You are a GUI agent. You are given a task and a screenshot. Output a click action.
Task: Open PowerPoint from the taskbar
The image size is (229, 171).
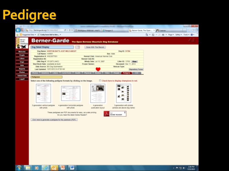click(x=63, y=168)
